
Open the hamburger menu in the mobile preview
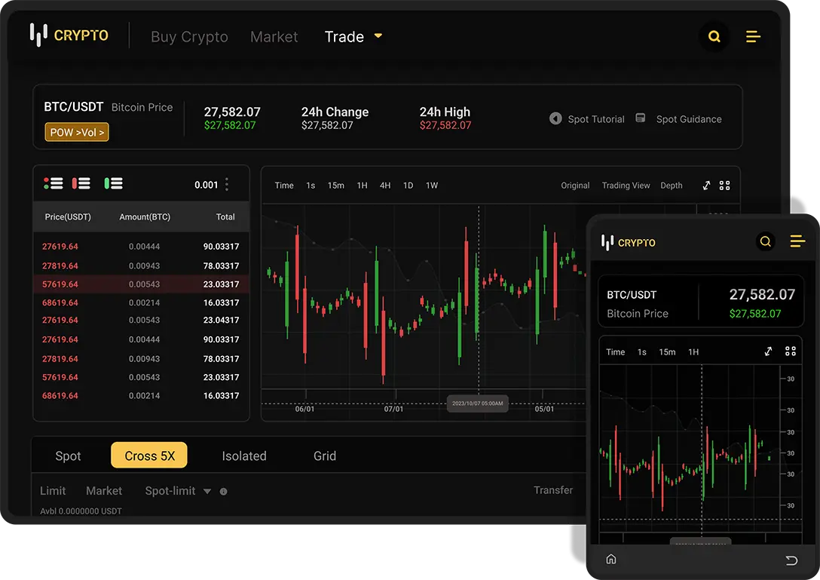click(797, 242)
